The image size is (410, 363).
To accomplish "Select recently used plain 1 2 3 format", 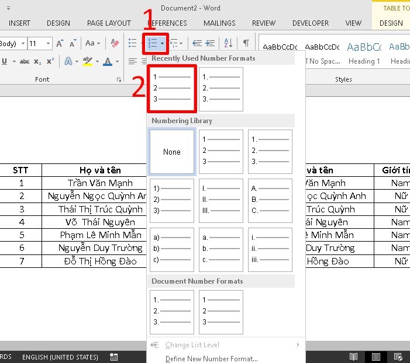I will click(172, 89).
